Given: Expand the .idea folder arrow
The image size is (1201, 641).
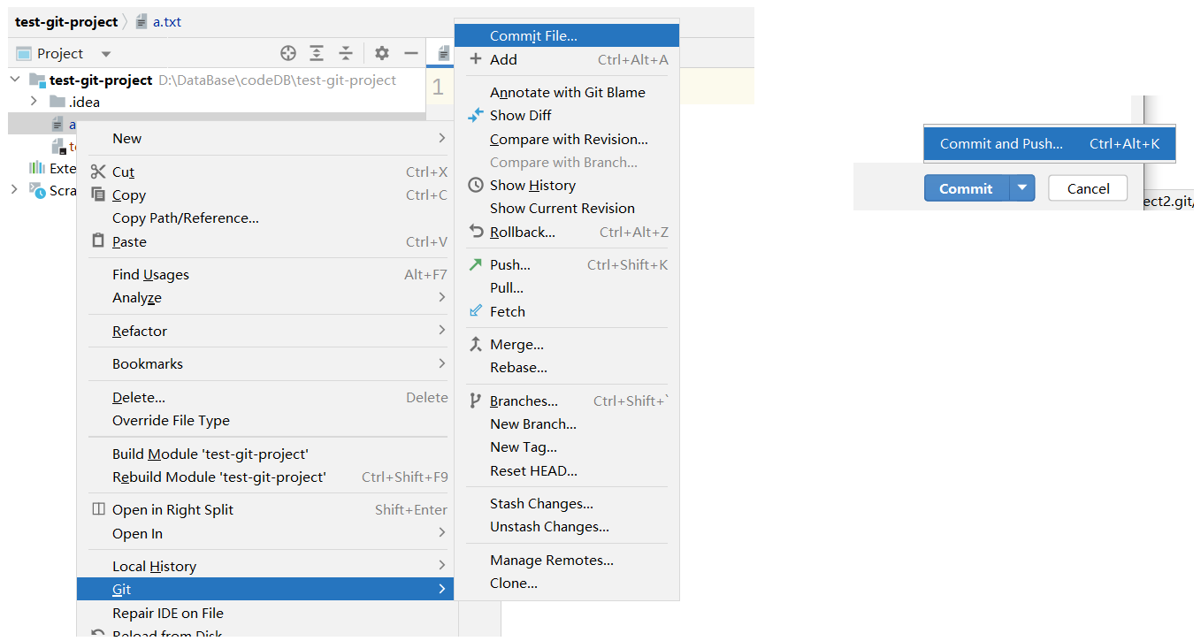Looking at the screenshot, I should (x=34, y=102).
